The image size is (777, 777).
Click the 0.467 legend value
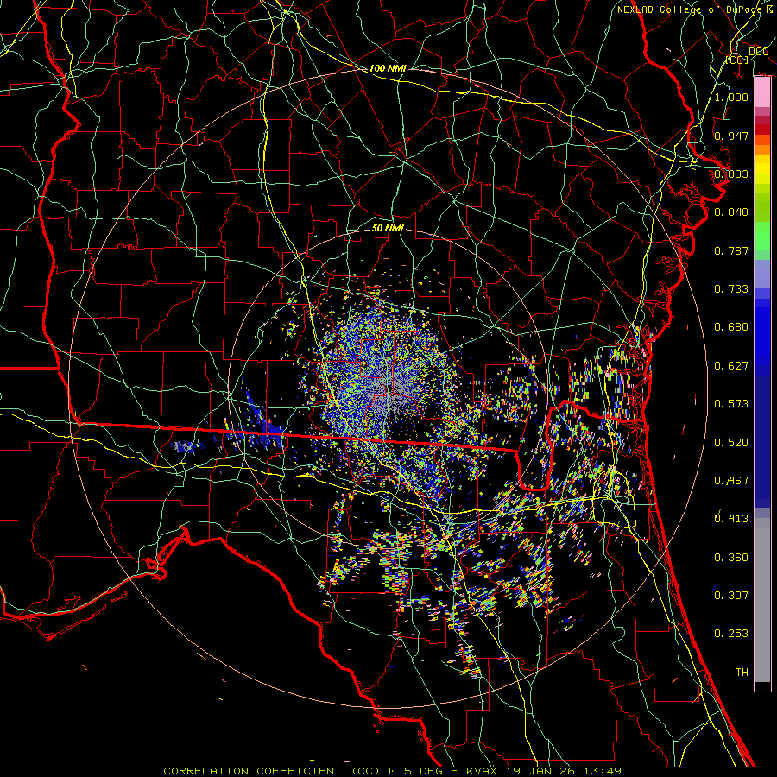tap(731, 481)
